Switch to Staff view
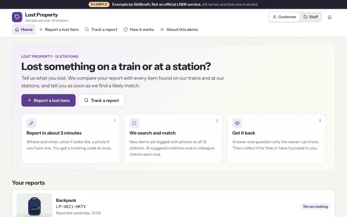347x217 pixels. click(x=311, y=17)
